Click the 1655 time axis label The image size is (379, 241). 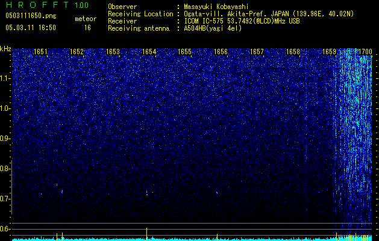pos(184,52)
